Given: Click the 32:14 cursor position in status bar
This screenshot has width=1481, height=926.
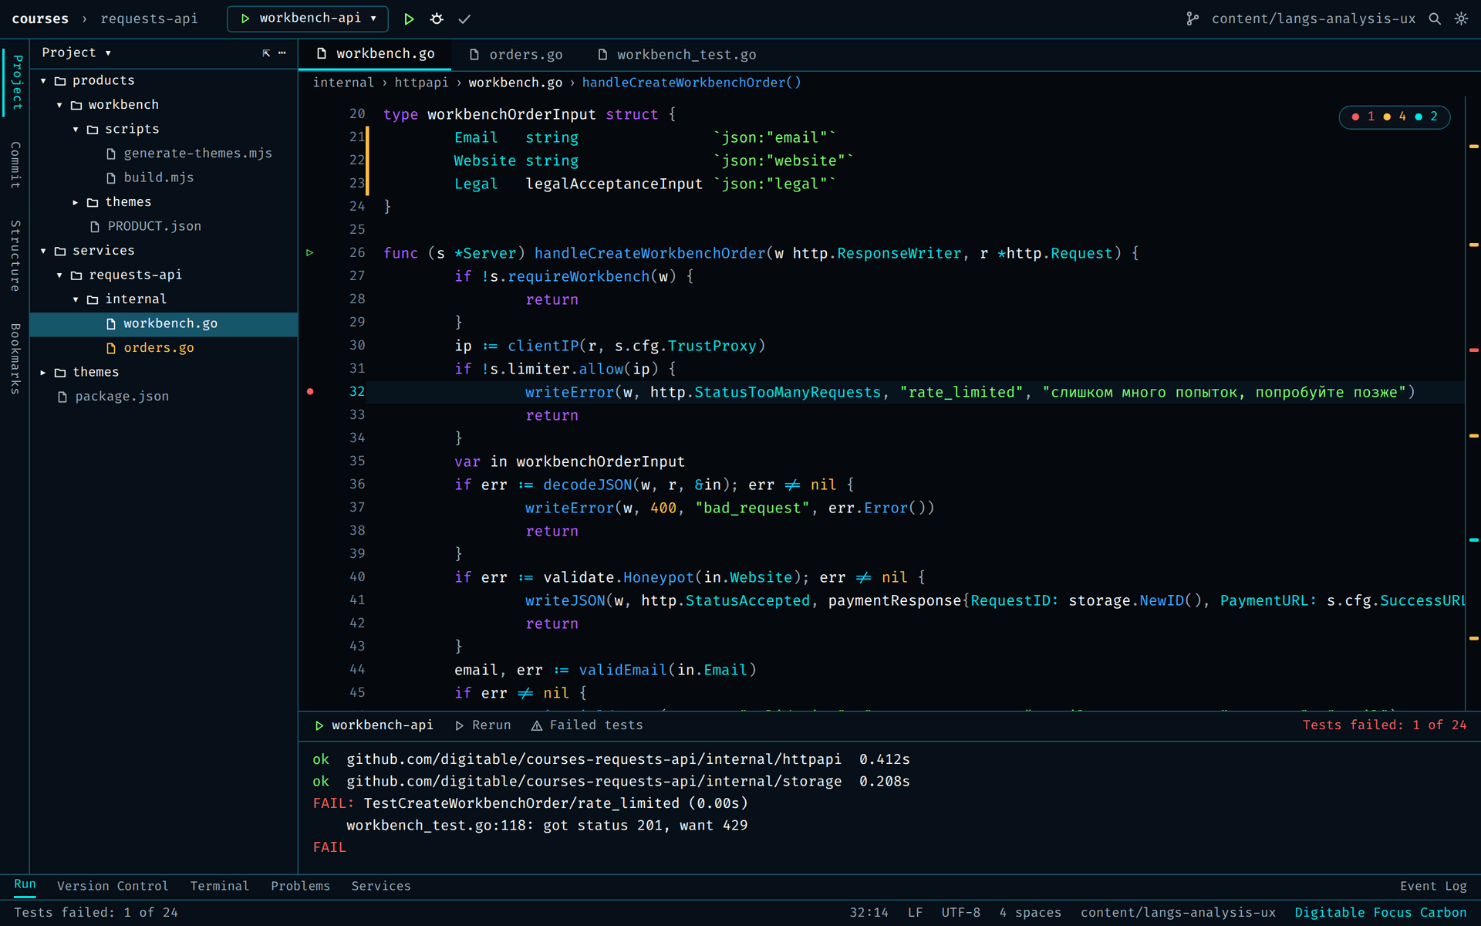Looking at the screenshot, I should [869, 912].
